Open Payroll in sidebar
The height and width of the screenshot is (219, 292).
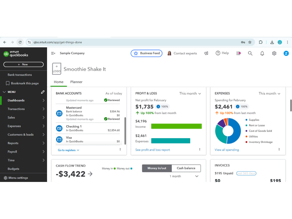click(23, 152)
